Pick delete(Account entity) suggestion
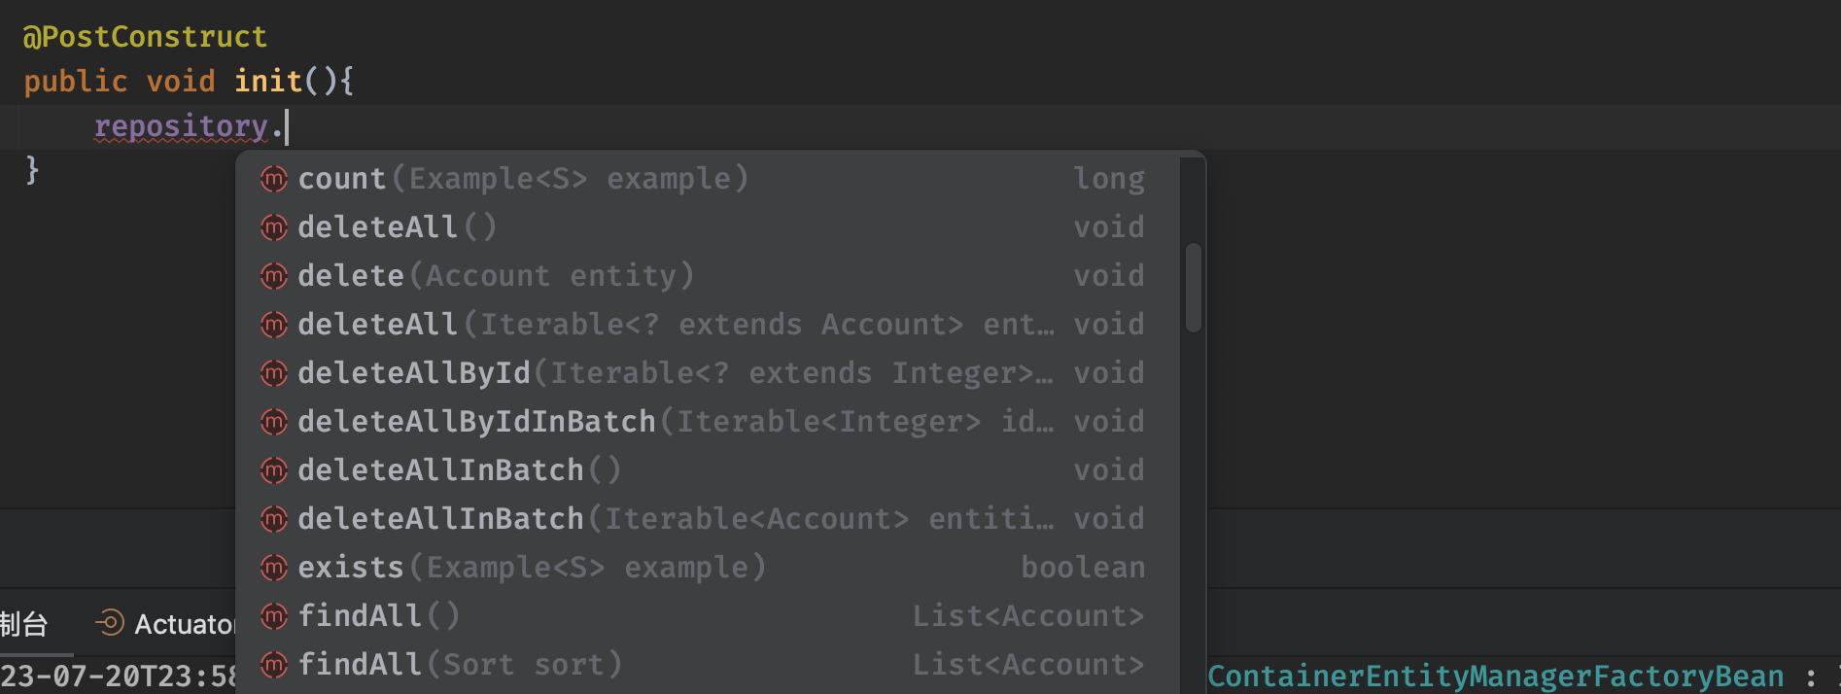The width and height of the screenshot is (1841, 694). pyautogui.click(x=496, y=276)
